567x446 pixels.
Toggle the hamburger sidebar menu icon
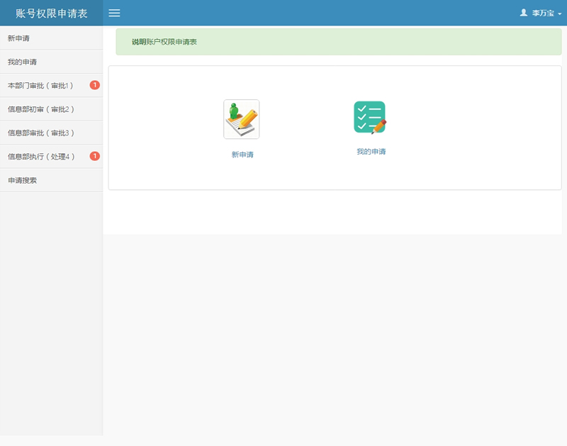pos(114,13)
